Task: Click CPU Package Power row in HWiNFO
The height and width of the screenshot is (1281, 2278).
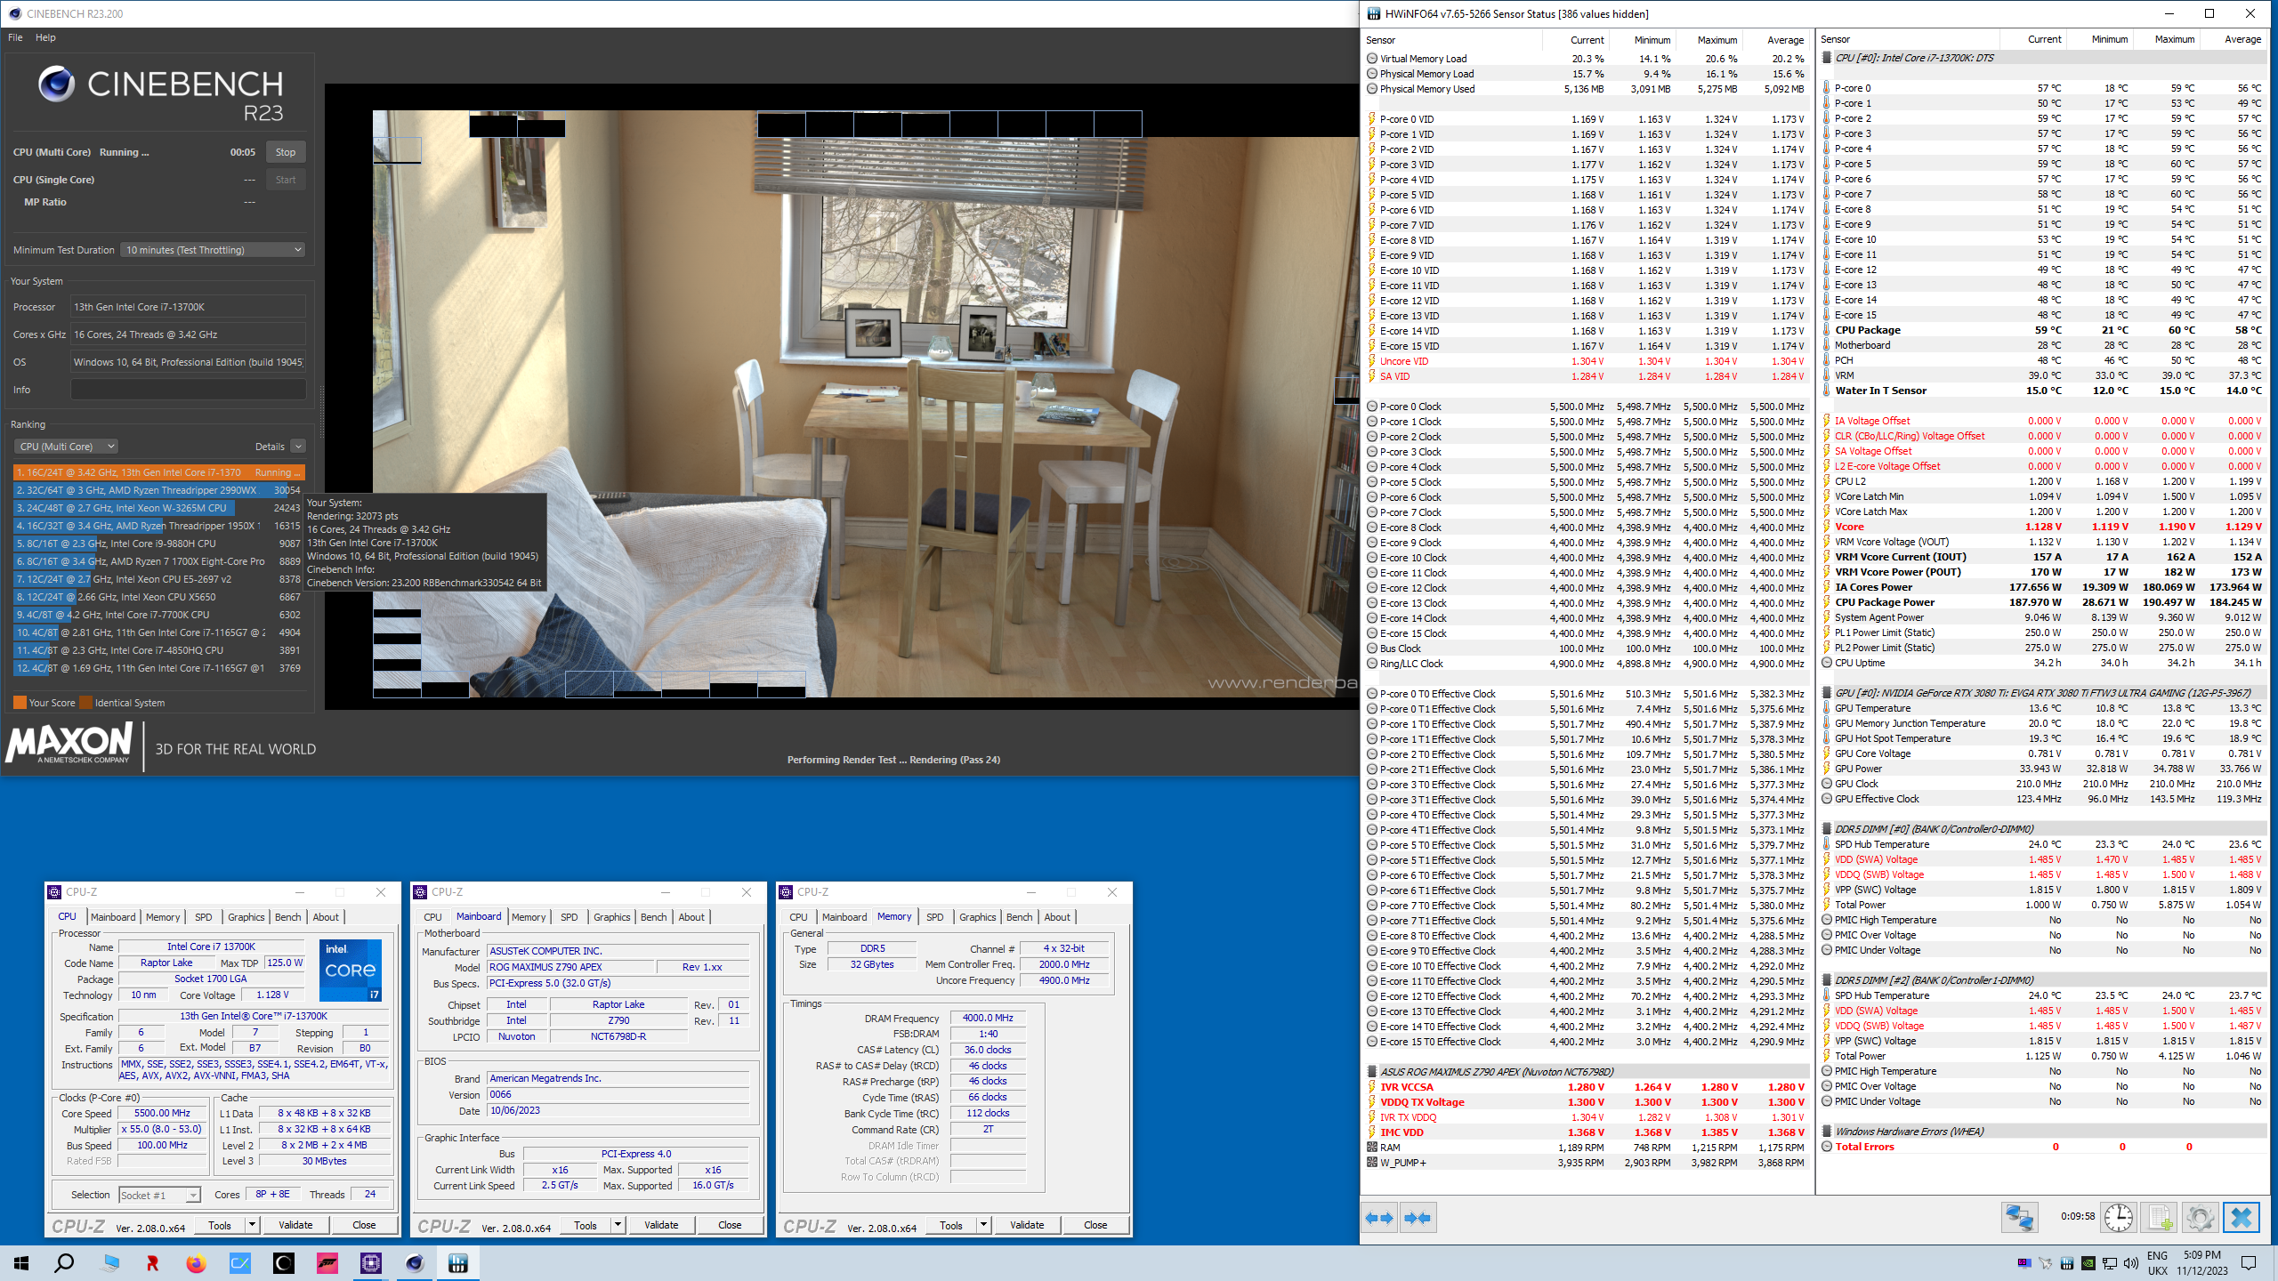Action: click(x=2042, y=602)
